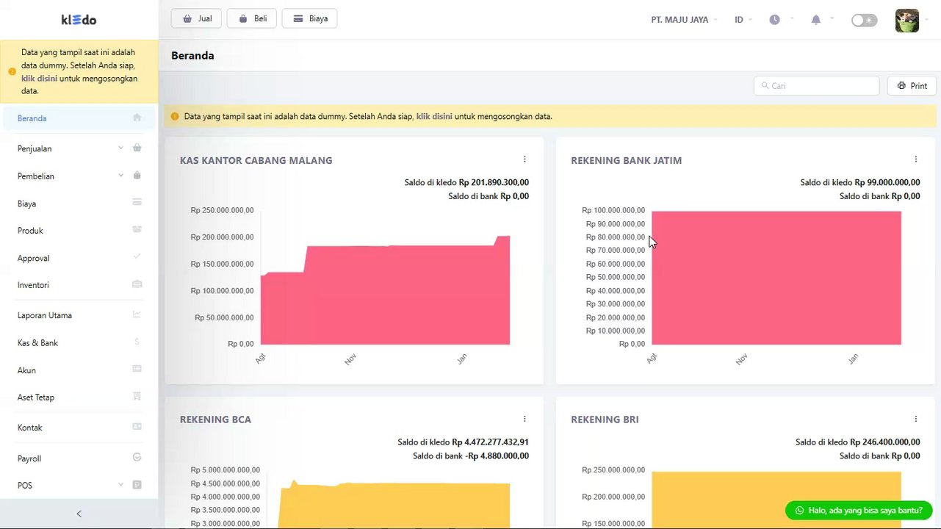
Task: Expand the Penjualan sidebar menu
Action: point(79,148)
